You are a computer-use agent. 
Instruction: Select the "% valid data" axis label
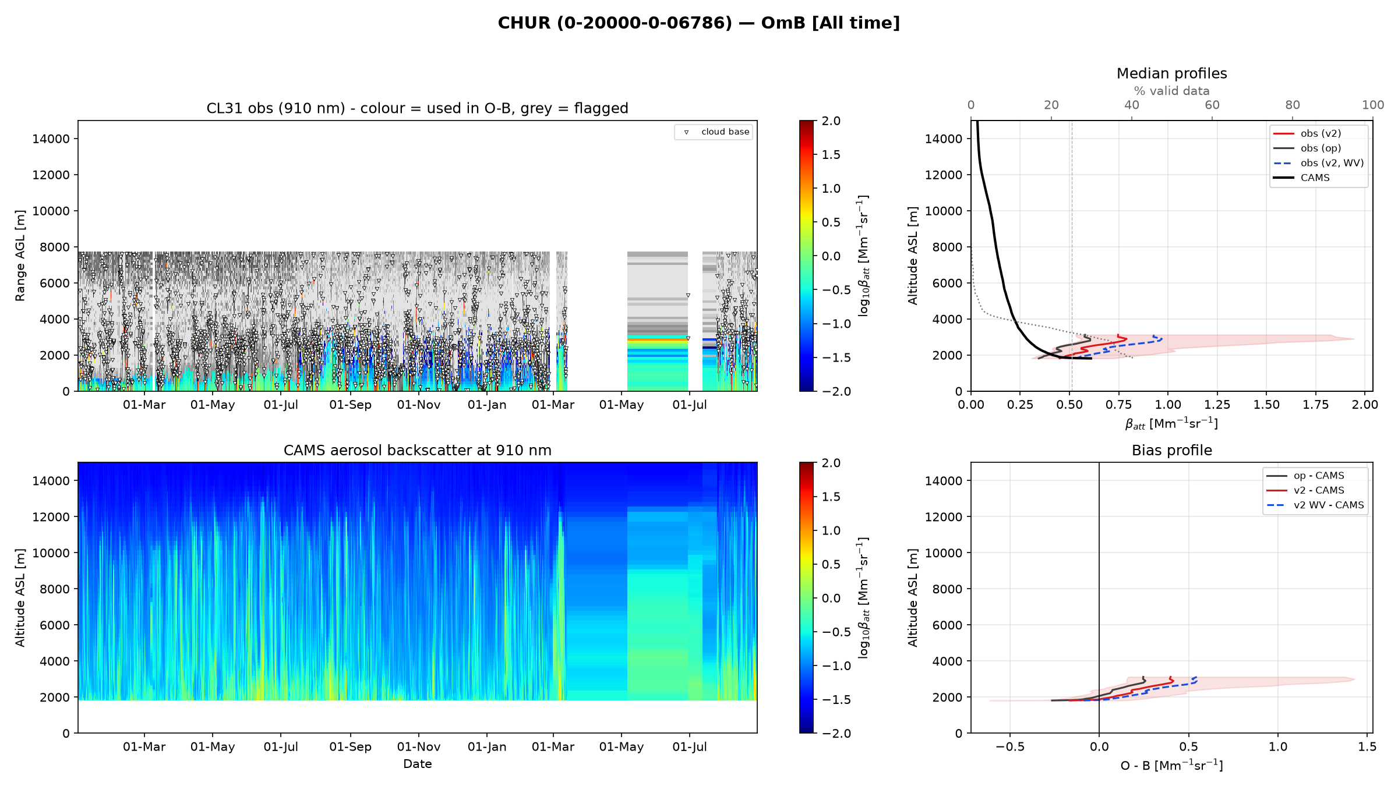[x=1171, y=91]
